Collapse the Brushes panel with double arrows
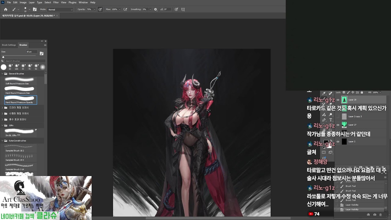Image resolution: width=391 pixels, height=220 pixels. click(42, 41)
